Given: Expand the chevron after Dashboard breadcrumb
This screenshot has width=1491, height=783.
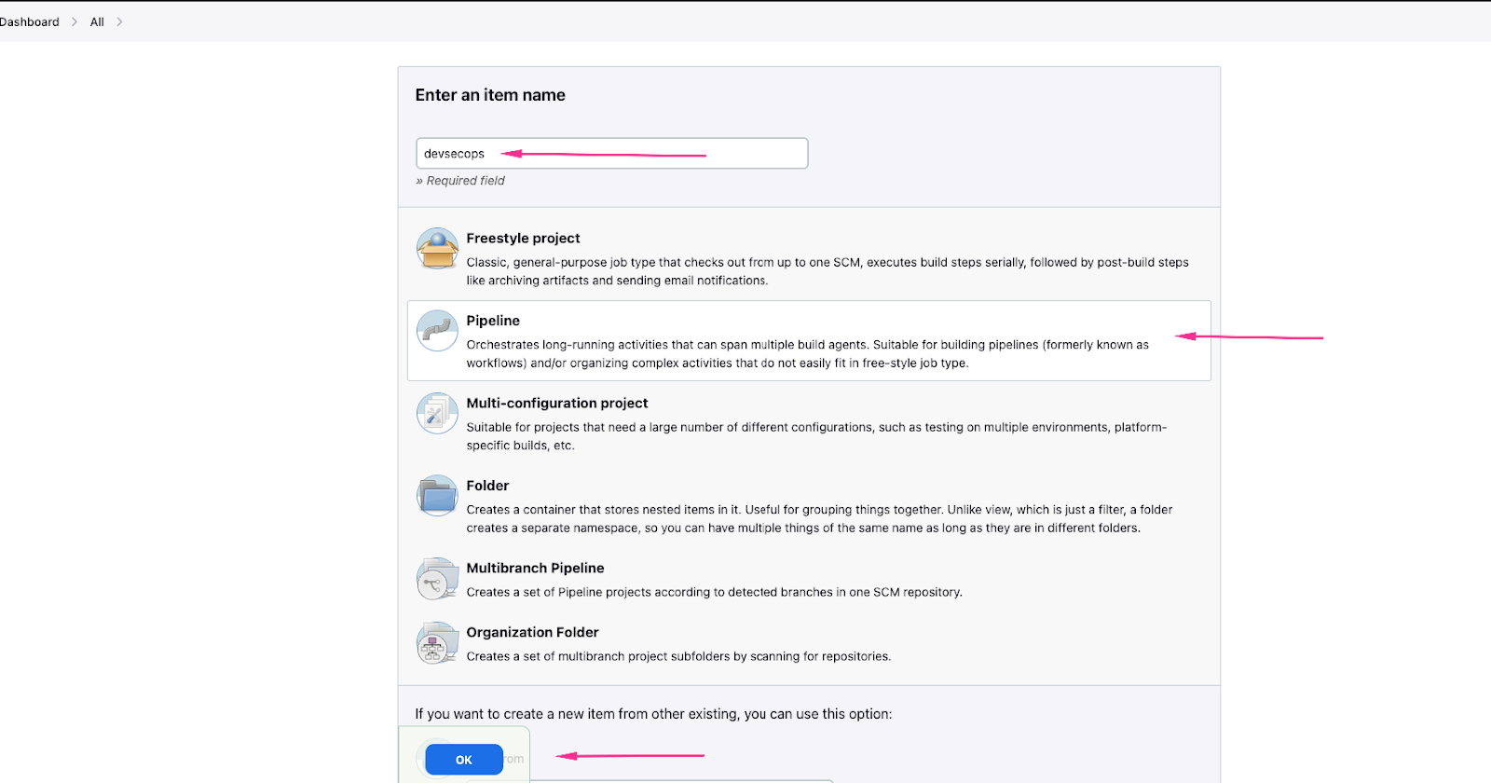Looking at the screenshot, I should (75, 21).
